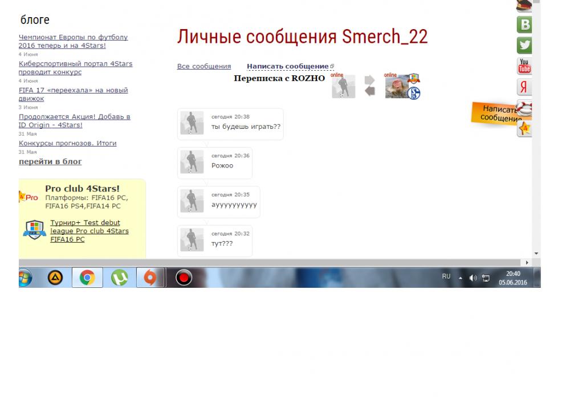Click the red record button in taskbar
Screen dimensions: 570x399
coord(184,278)
